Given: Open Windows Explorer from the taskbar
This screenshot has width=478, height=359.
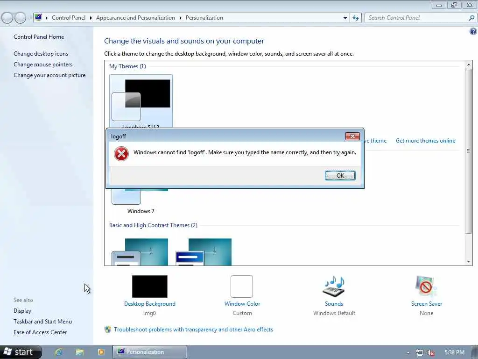Looking at the screenshot, I should 80,352.
